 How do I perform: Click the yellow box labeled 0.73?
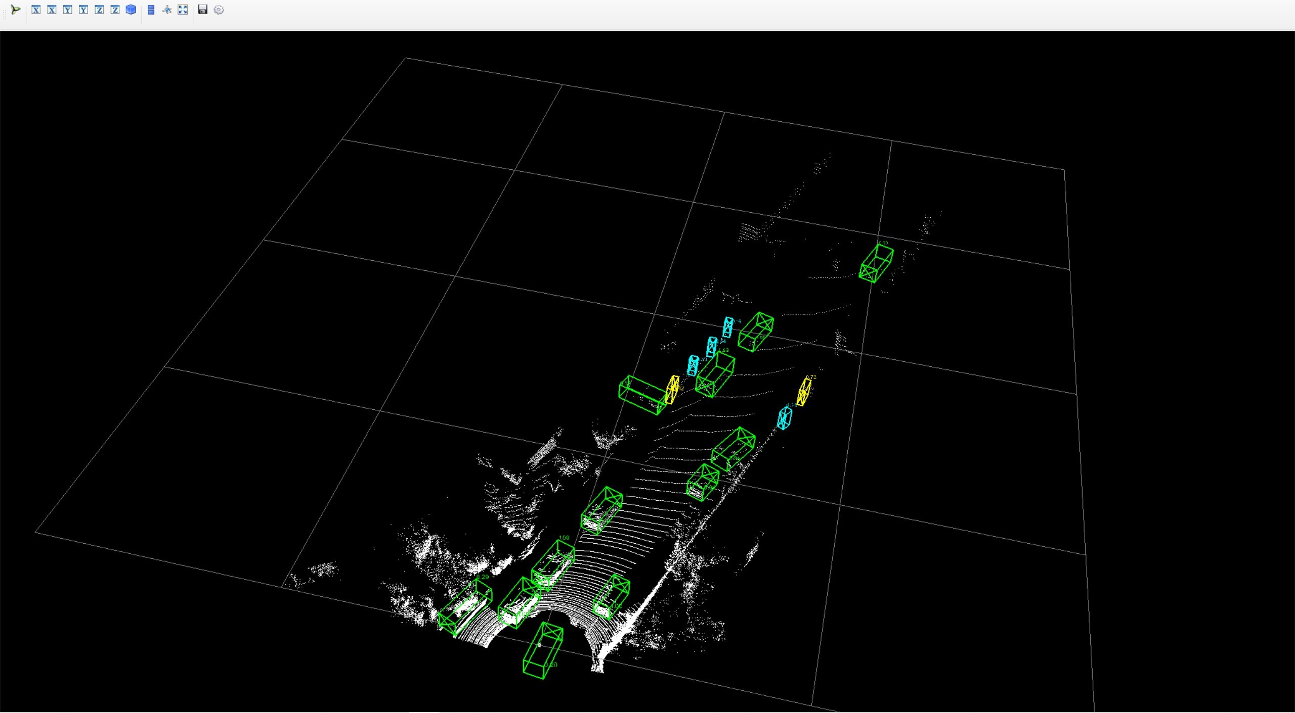pos(804,392)
